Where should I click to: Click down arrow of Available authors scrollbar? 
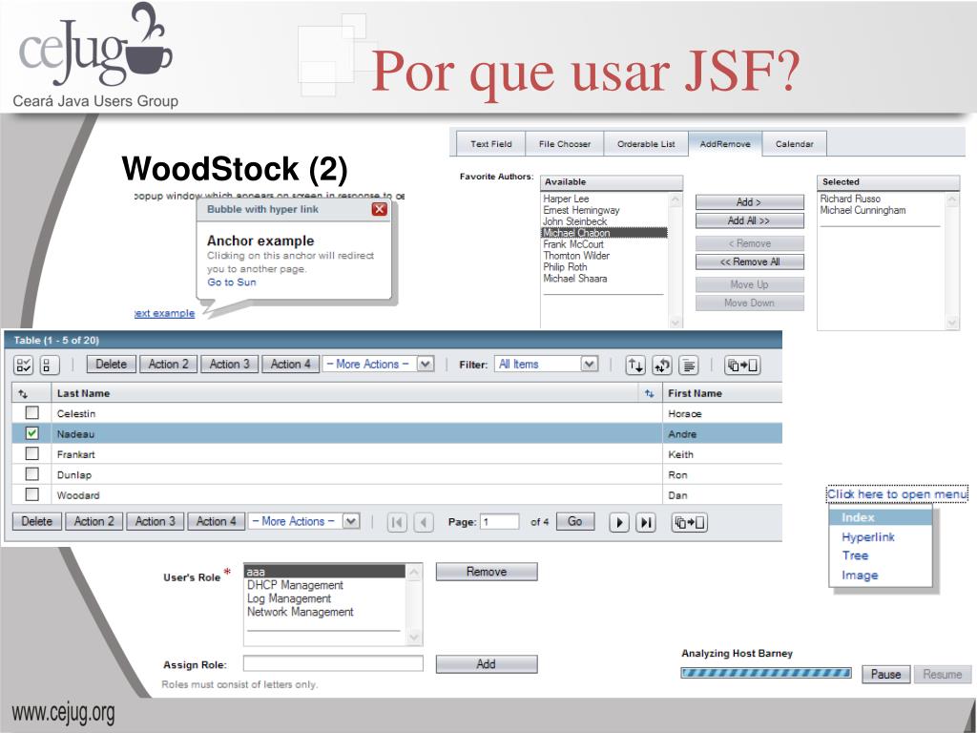click(x=676, y=323)
